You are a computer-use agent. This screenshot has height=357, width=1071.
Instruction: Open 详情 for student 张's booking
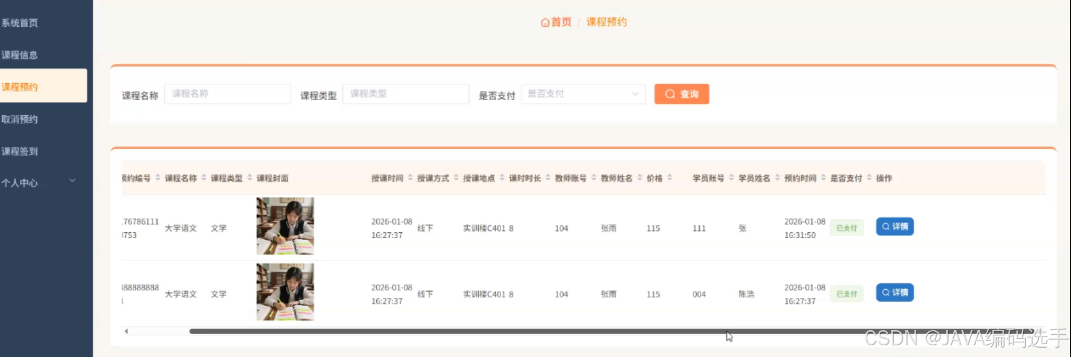click(895, 226)
